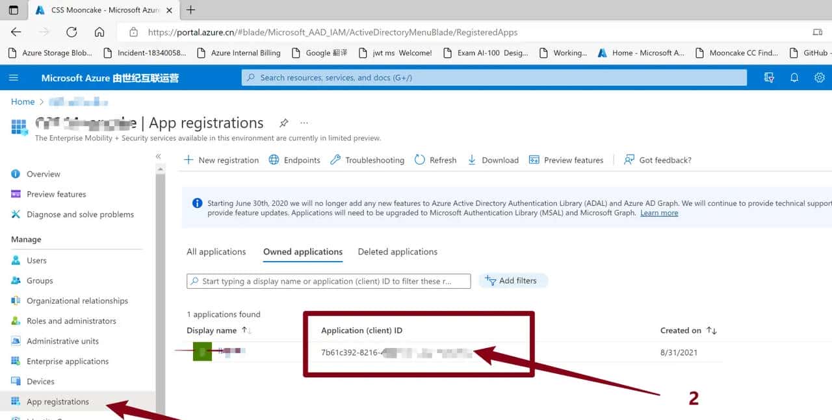Add filters to the application list

tap(513, 280)
